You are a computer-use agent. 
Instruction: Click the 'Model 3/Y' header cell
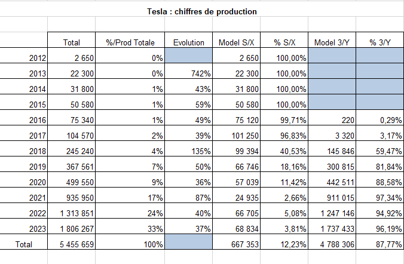point(332,40)
